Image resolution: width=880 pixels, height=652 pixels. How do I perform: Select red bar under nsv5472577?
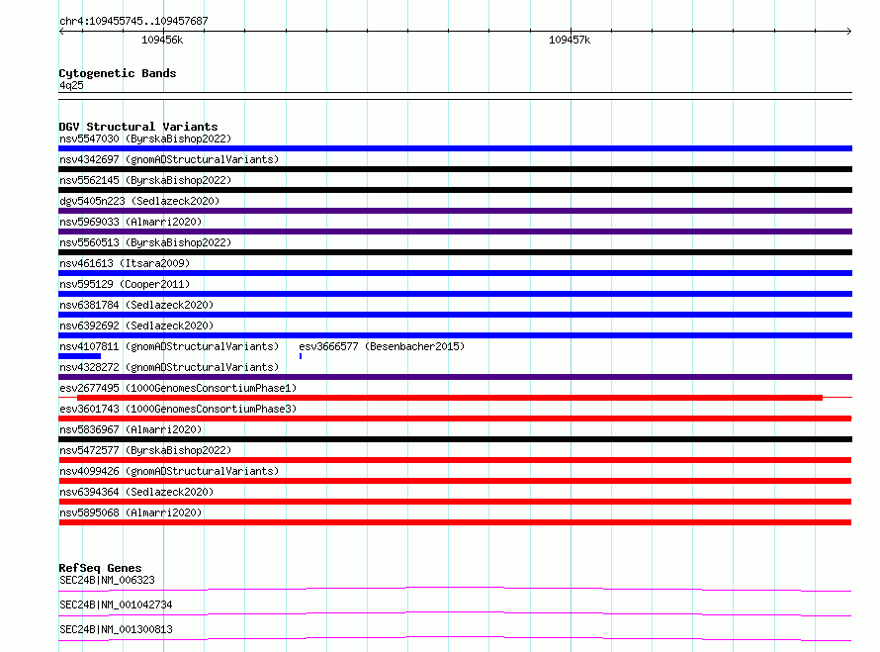455,460
